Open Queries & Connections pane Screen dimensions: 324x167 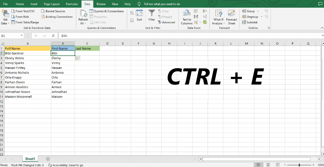[107, 11]
